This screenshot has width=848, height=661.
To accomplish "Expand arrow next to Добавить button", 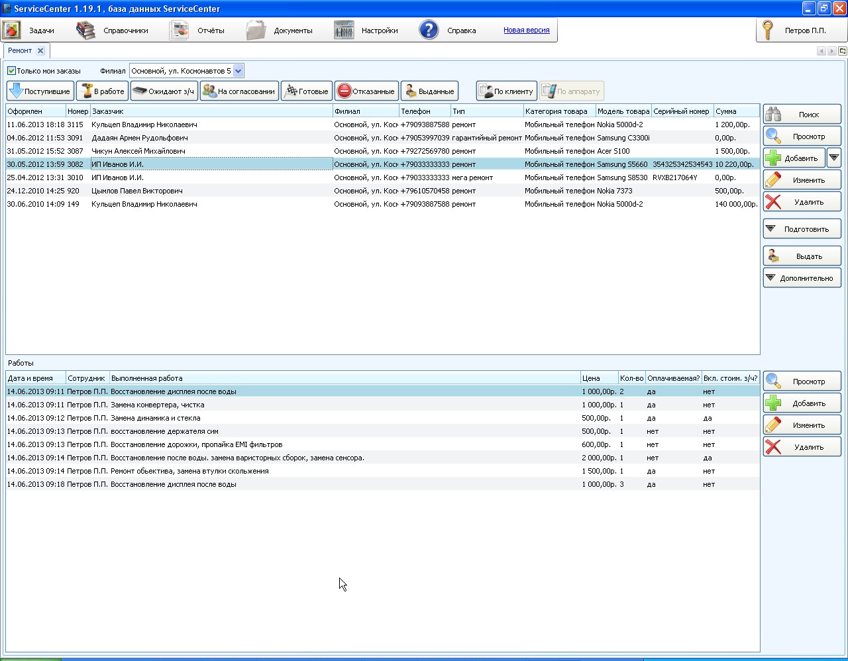I will point(834,158).
